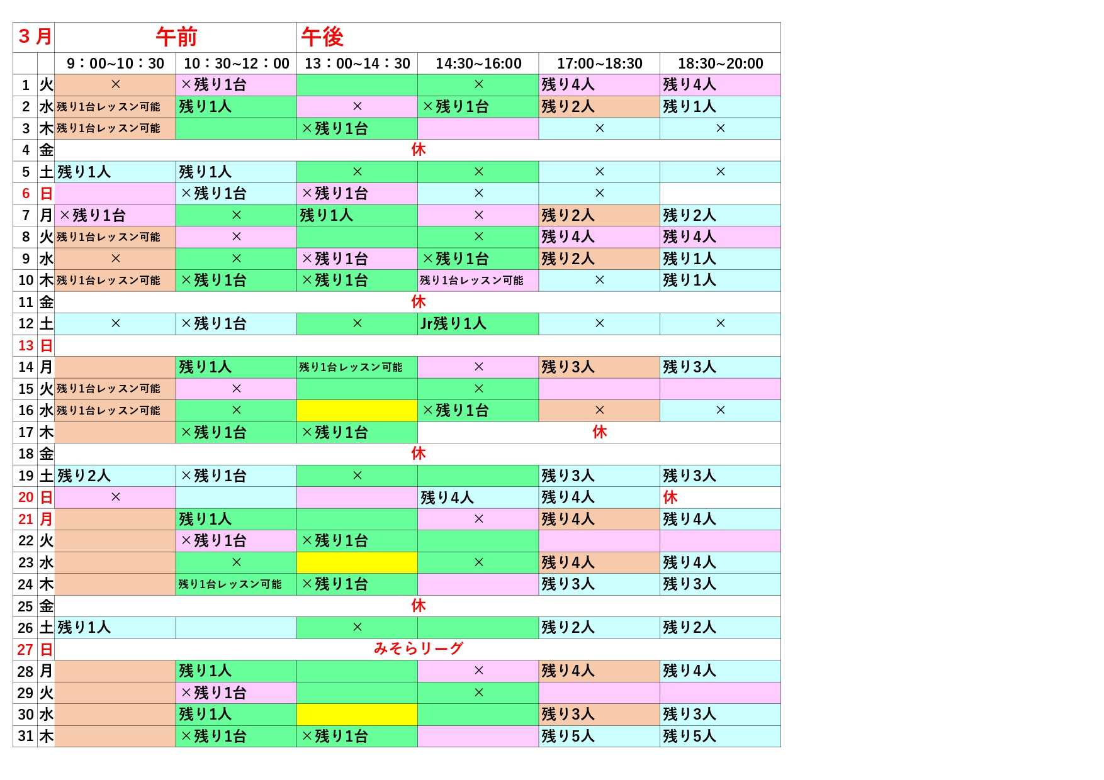Viewport: 1104px width, 780px height.
Task: Click "残り1人" in the 30th's 10:30~12:00 slot
Action: tap(205, 715)
